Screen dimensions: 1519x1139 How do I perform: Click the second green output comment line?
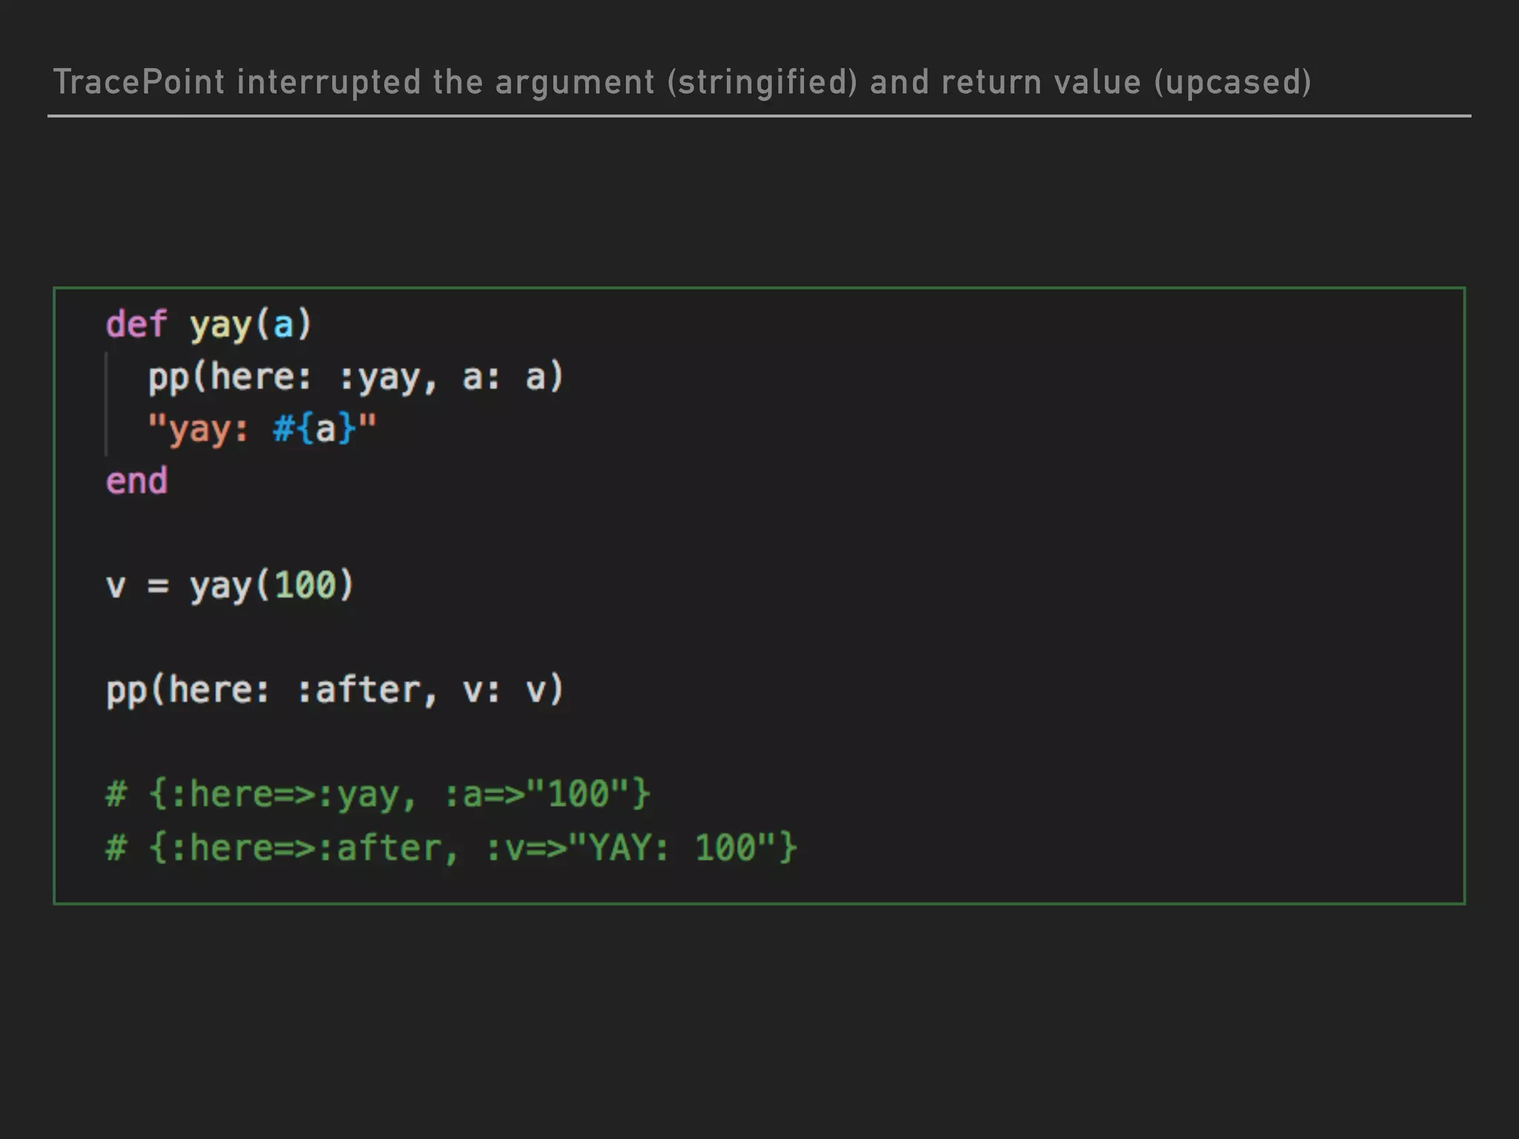click(x=451, y=848)
